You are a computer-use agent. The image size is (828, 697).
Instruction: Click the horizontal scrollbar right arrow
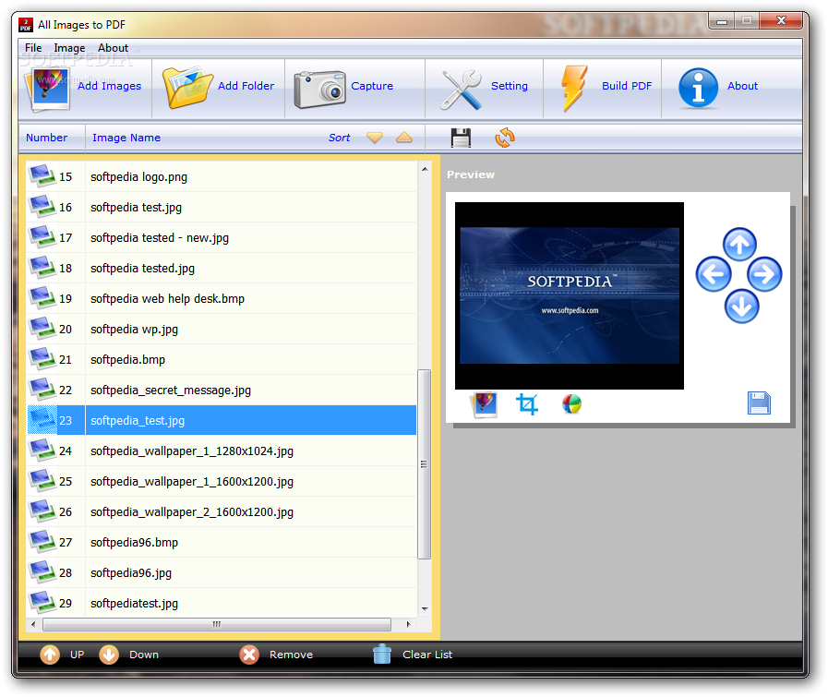(408, 624)
